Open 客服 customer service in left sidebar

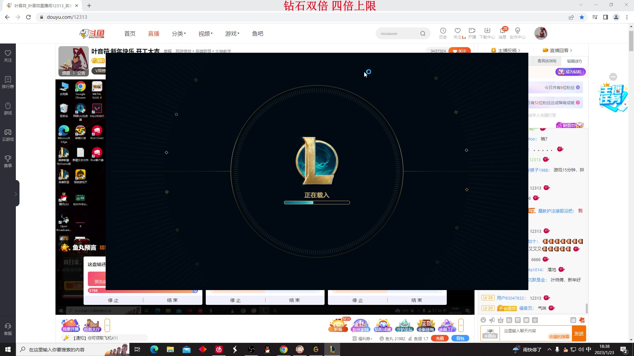8,329
